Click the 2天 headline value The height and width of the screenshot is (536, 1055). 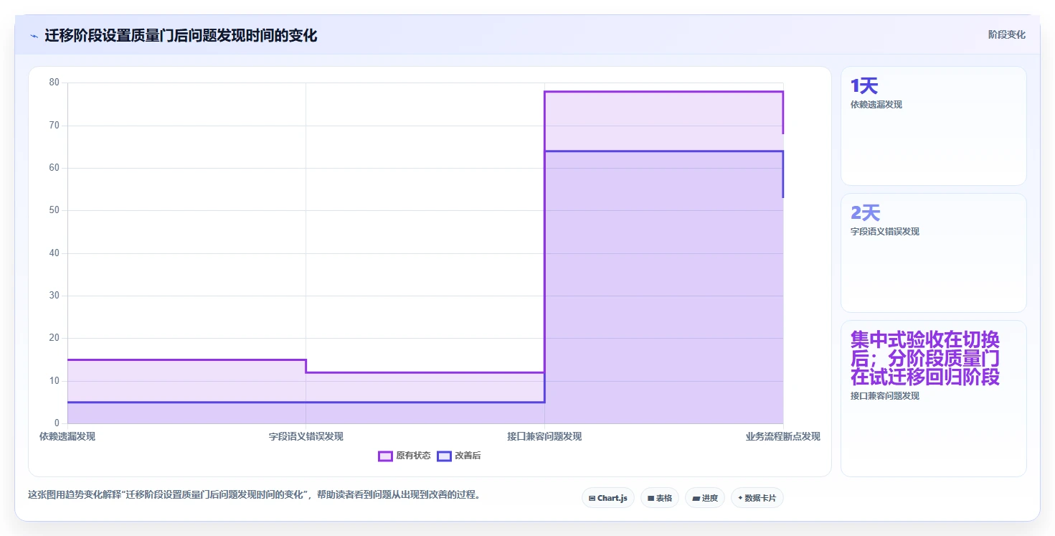865,213
